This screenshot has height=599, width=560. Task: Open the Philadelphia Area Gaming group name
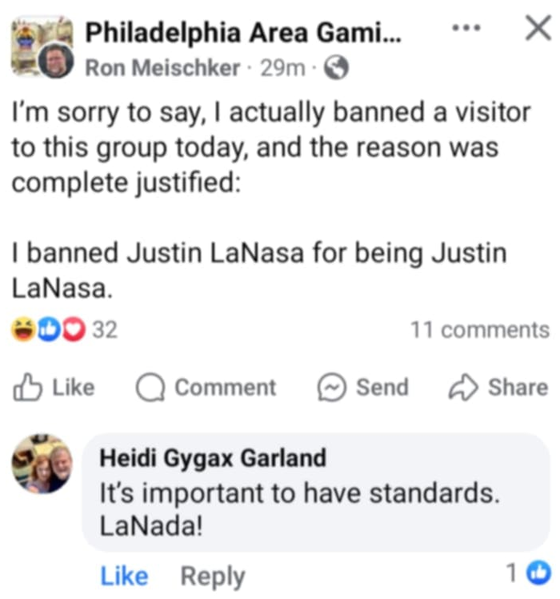244,34
